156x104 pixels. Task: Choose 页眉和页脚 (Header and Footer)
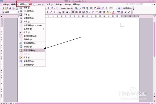[32, 50]
